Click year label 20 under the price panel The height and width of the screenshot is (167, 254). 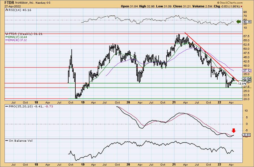click(128, 102)
